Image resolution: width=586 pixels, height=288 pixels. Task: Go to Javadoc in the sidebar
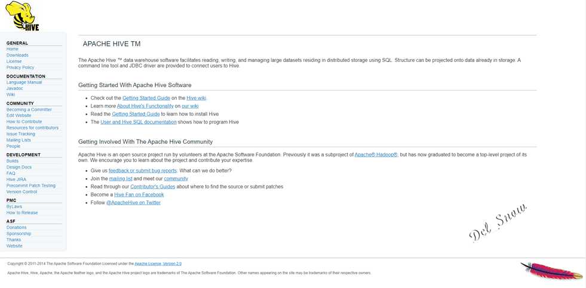pos(14,88)
